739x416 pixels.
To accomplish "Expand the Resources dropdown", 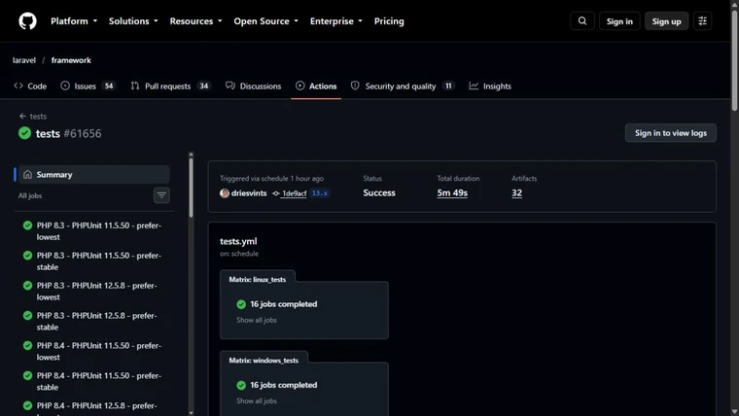I will 195,21.
